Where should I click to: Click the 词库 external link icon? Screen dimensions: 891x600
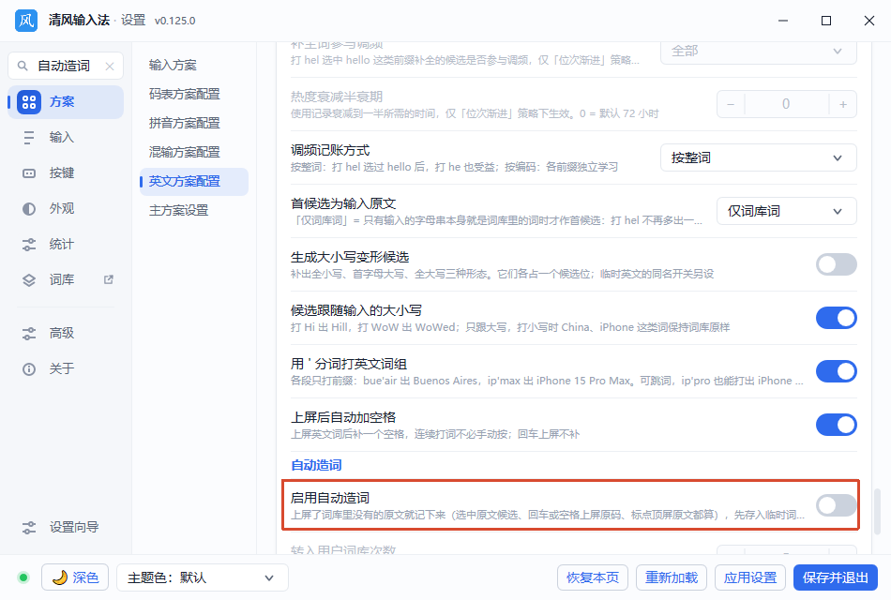pos(109,279)
